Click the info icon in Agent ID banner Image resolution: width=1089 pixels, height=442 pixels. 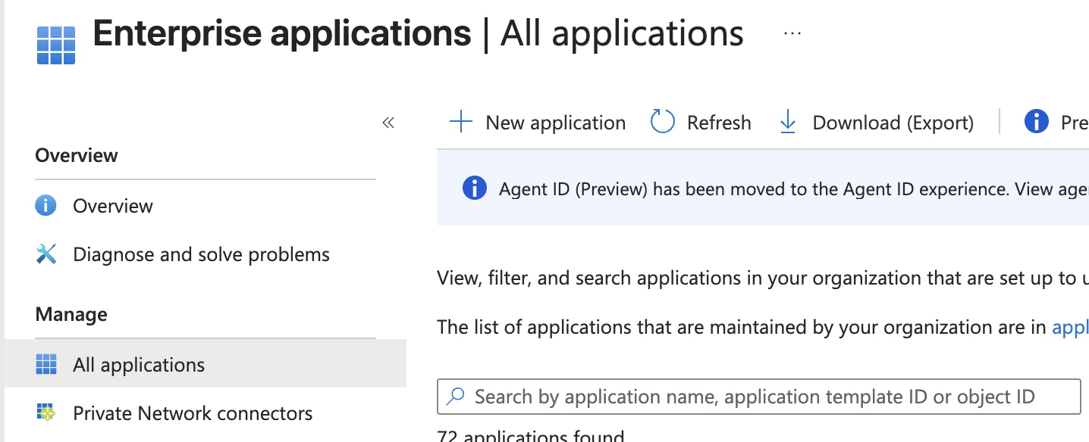click(474, 188)
